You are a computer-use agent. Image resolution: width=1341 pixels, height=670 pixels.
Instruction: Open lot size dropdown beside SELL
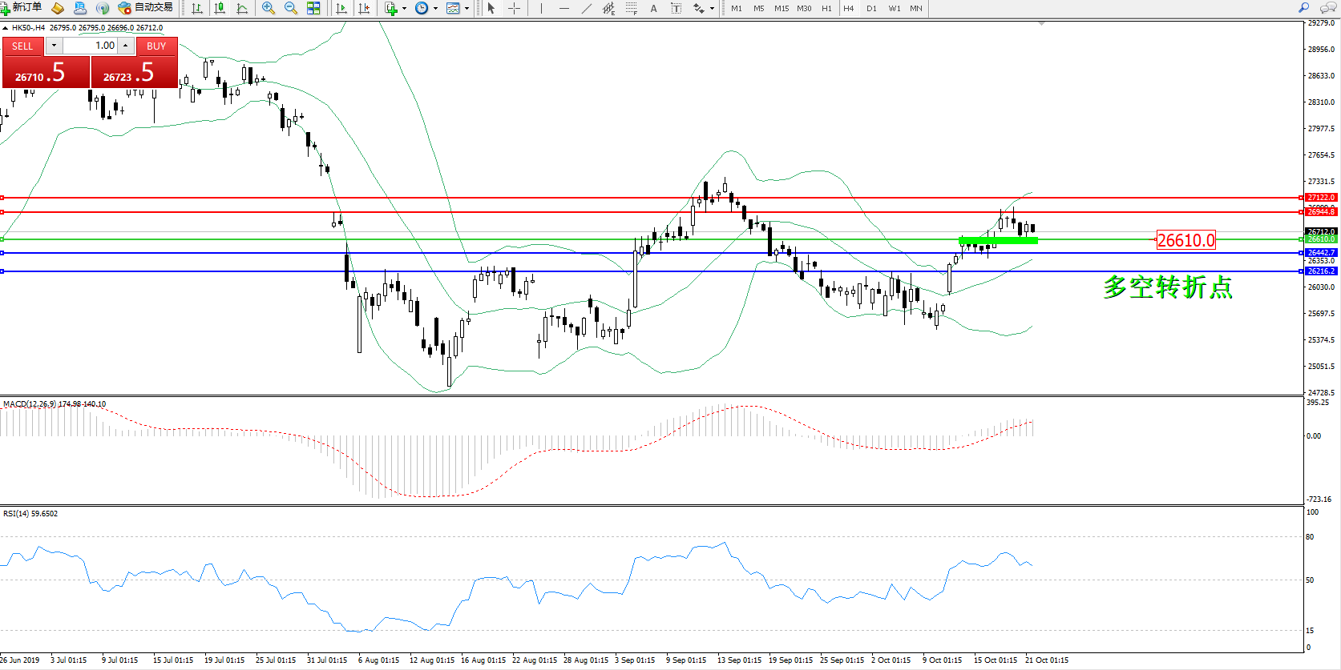click(55, 46)
